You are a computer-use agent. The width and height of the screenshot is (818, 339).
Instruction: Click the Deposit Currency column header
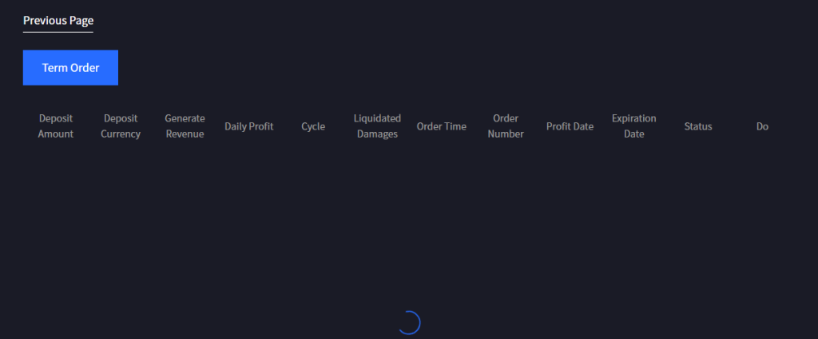121,126
